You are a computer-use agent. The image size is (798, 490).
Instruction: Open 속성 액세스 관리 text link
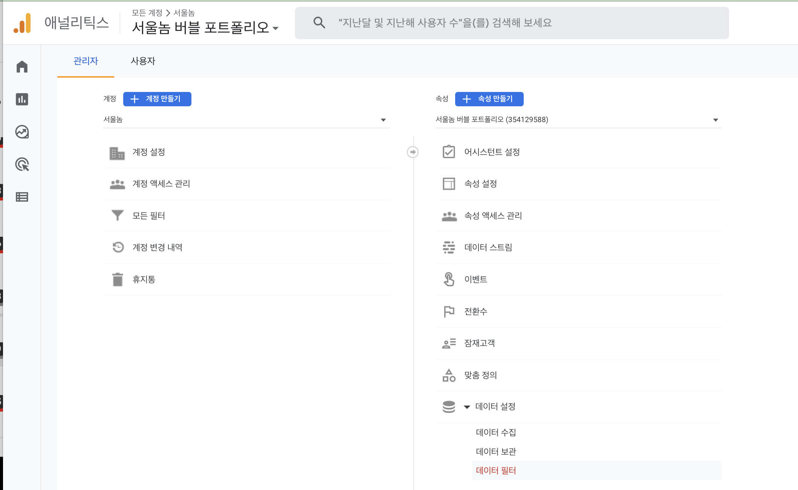(x=493, y=216)
